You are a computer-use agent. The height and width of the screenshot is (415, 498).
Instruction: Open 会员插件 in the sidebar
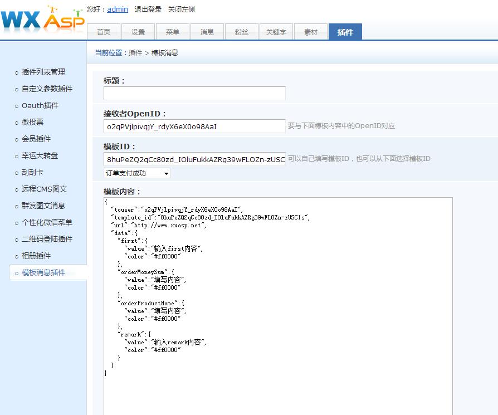click(36, 139)
